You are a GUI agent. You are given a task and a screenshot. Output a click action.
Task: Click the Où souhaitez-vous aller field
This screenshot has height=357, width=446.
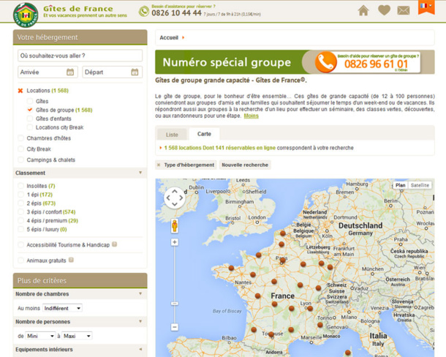[x=80, y=56]
